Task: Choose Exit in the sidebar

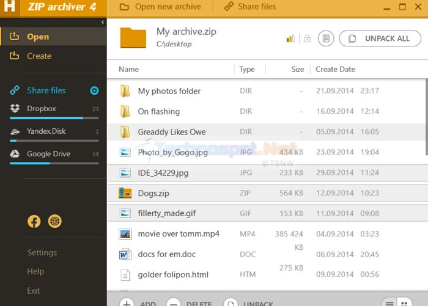Action: (x=33, y=291)
